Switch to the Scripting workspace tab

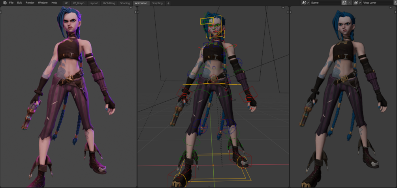tap(157, 3)
